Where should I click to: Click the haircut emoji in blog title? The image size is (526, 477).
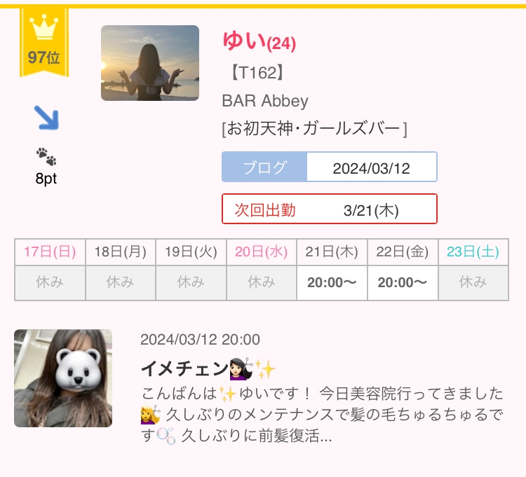click(241, 368)
